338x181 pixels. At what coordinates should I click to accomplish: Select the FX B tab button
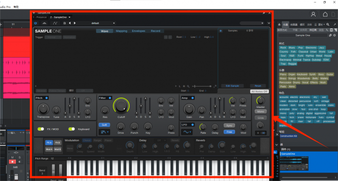[x=58, y=143]
